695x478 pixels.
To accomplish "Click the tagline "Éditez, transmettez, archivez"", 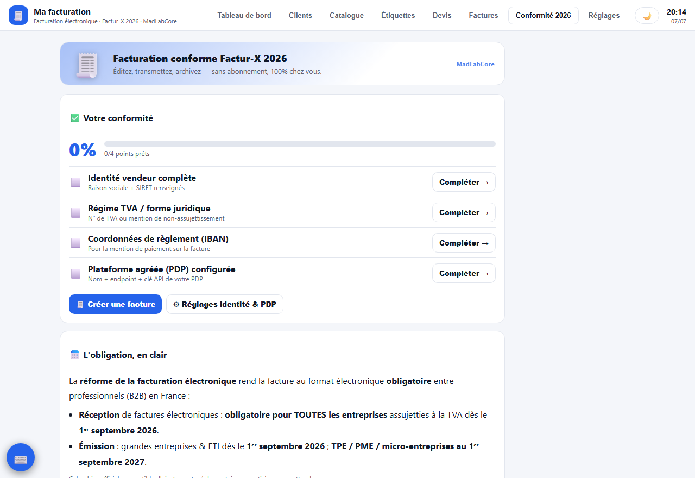I will click(156, 71).
